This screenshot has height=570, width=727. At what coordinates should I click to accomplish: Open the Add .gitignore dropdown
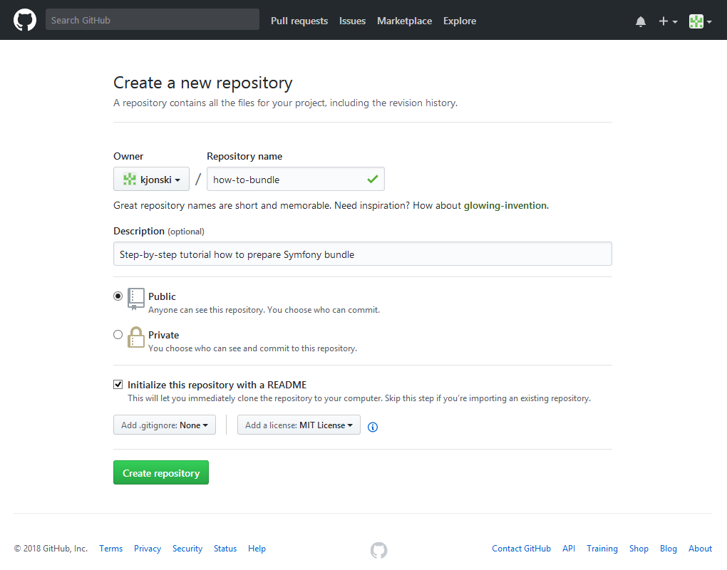(x=164, y=425)
